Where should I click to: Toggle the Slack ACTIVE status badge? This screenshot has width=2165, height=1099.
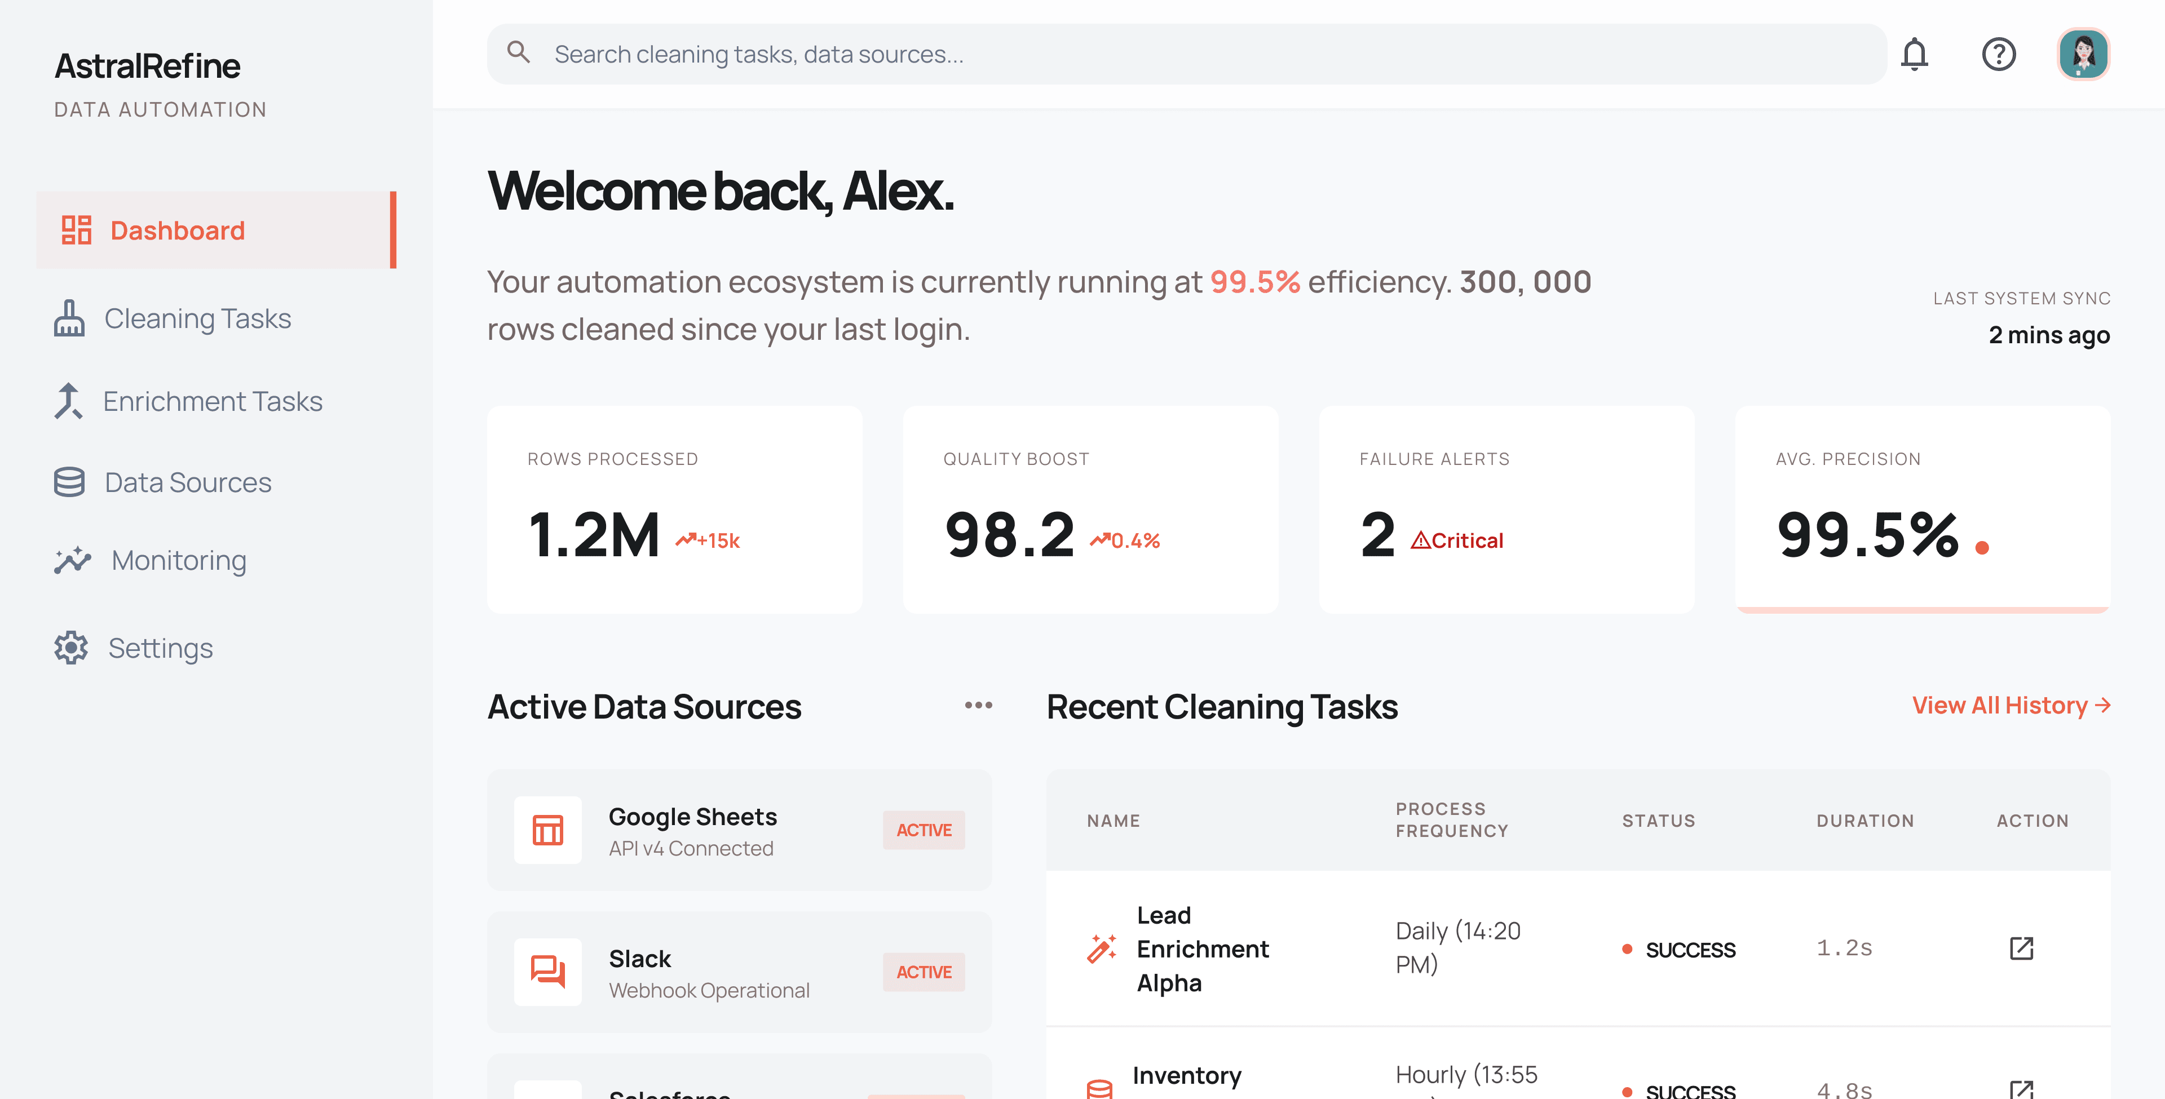pos(923,972)
